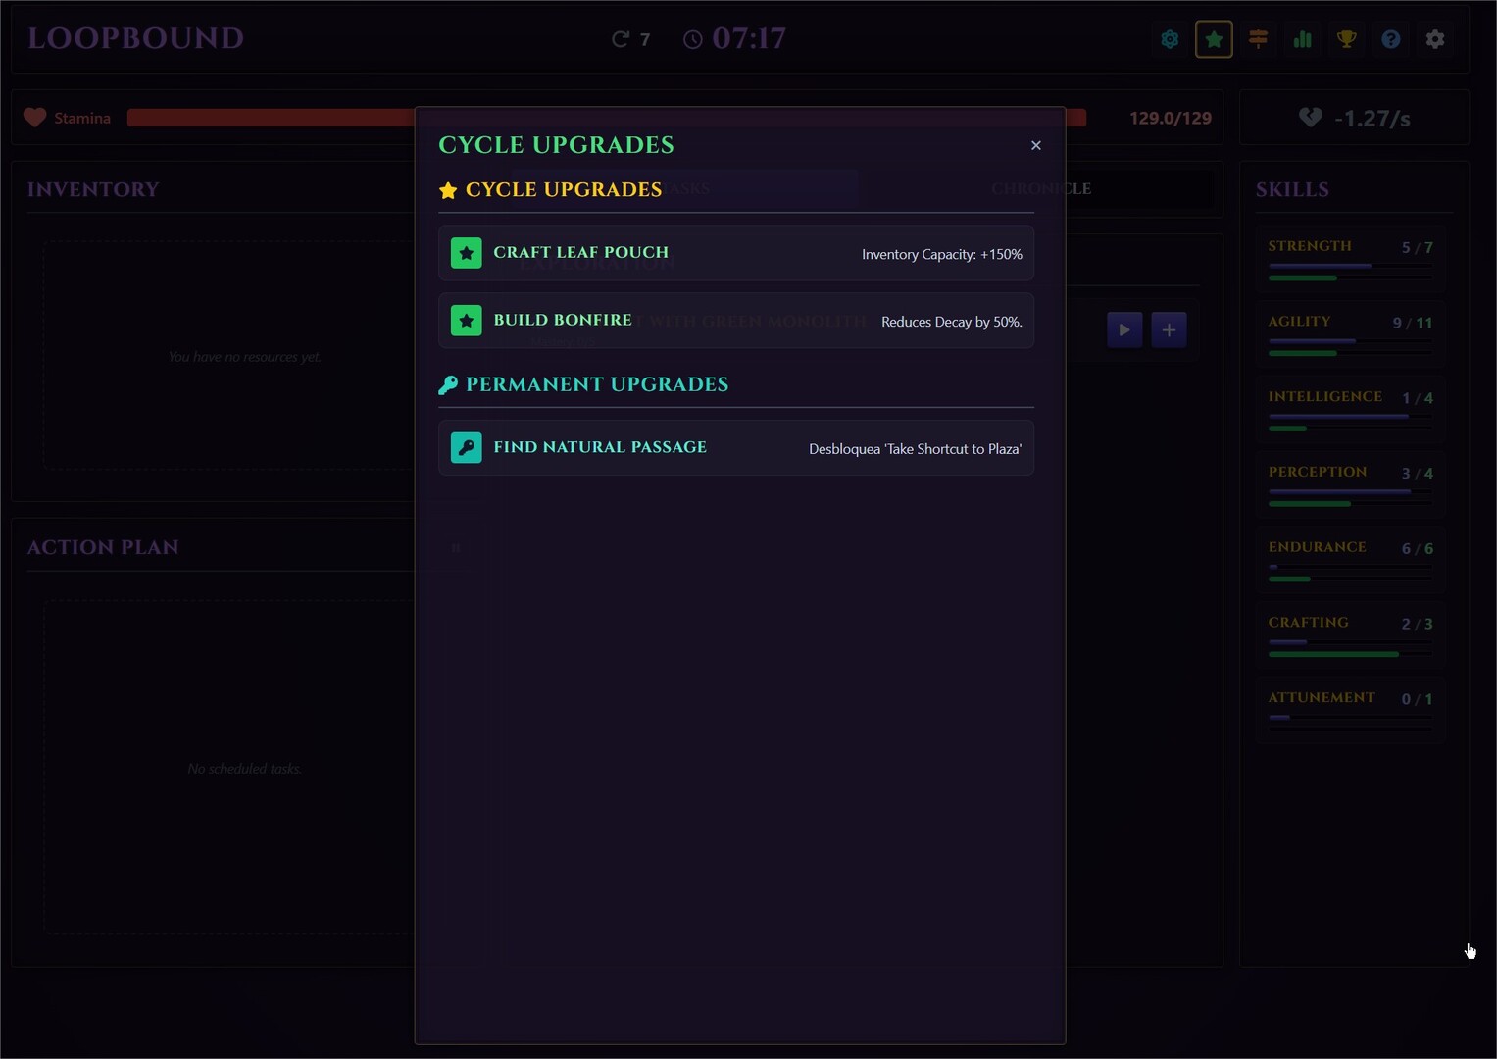
Task: Open the green star Cycle Upgrades panel
Action: pos(1214,39)
